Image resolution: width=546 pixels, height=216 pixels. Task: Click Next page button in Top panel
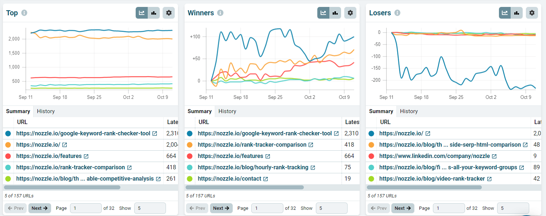pos(40,208)
